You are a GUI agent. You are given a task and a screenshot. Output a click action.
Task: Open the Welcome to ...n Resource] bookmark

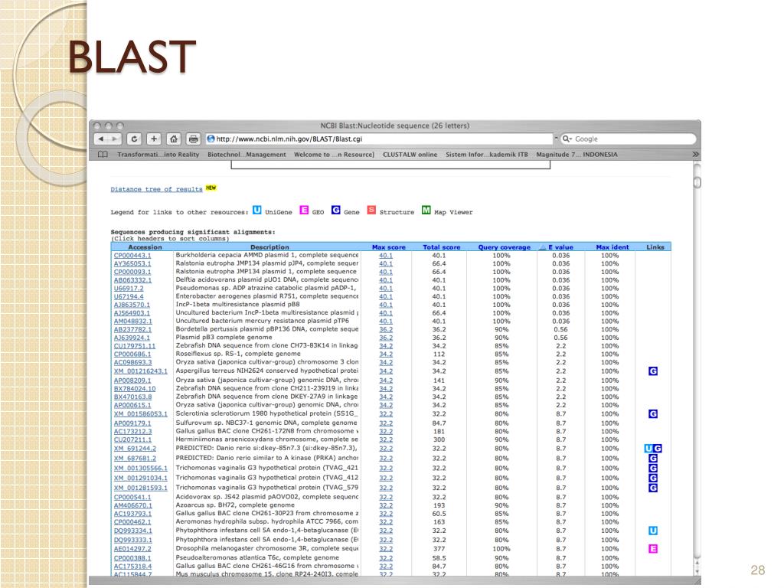[334, 155]
